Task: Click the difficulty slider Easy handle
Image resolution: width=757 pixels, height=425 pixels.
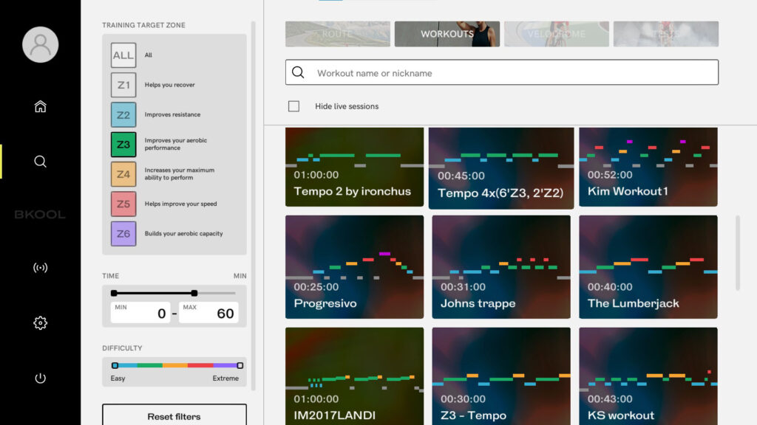Action: [x=115, y=365]
